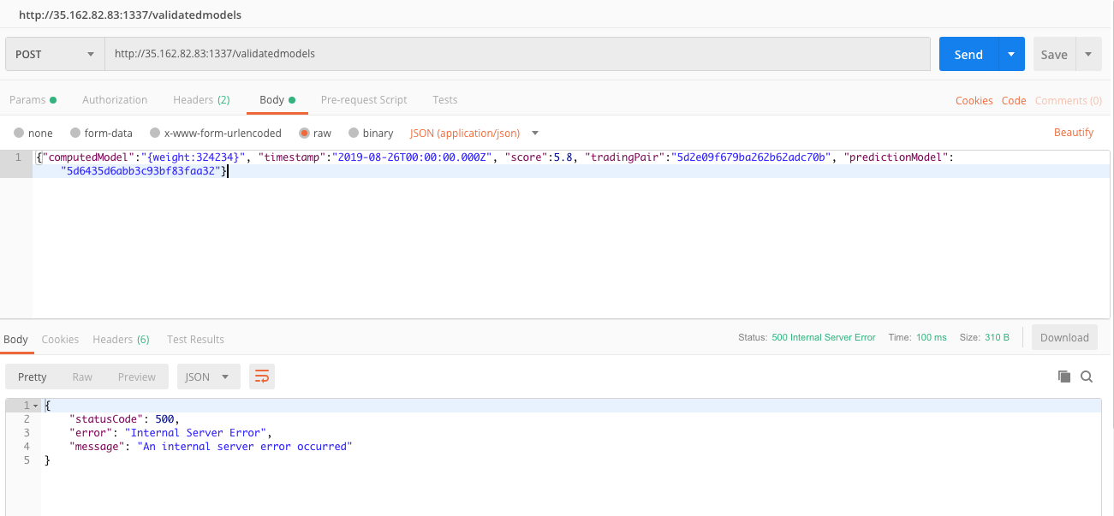
Task: Switch response view to Raw
Action: click(x=82, y=377)
